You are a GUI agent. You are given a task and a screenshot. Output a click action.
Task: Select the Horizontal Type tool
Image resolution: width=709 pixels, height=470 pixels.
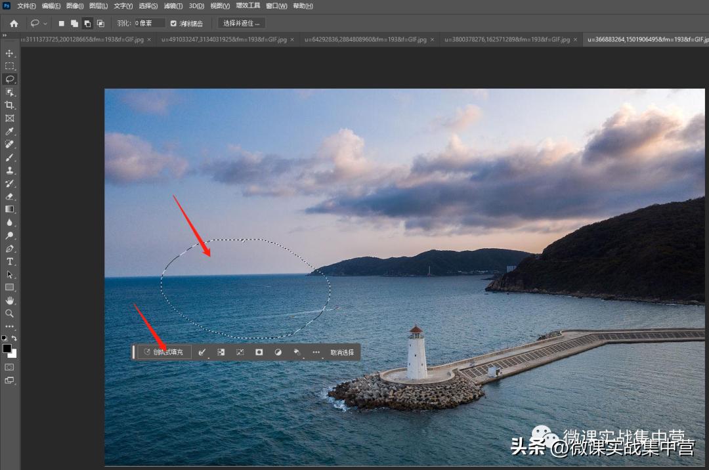[x=9, y=261]
